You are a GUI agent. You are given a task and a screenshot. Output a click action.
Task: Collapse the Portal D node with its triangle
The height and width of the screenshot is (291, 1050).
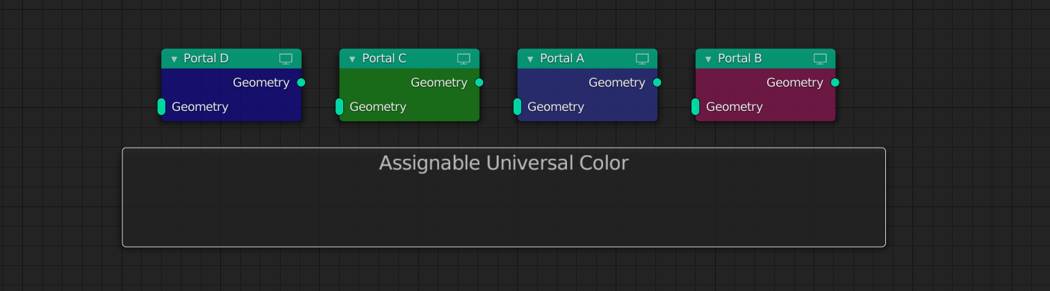pyautogui.click(x=174, y=59)
